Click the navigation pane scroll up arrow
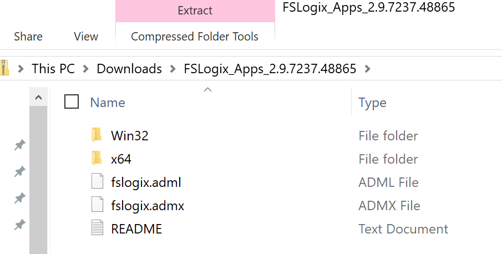The image size is (502, 254). point(38,97)
